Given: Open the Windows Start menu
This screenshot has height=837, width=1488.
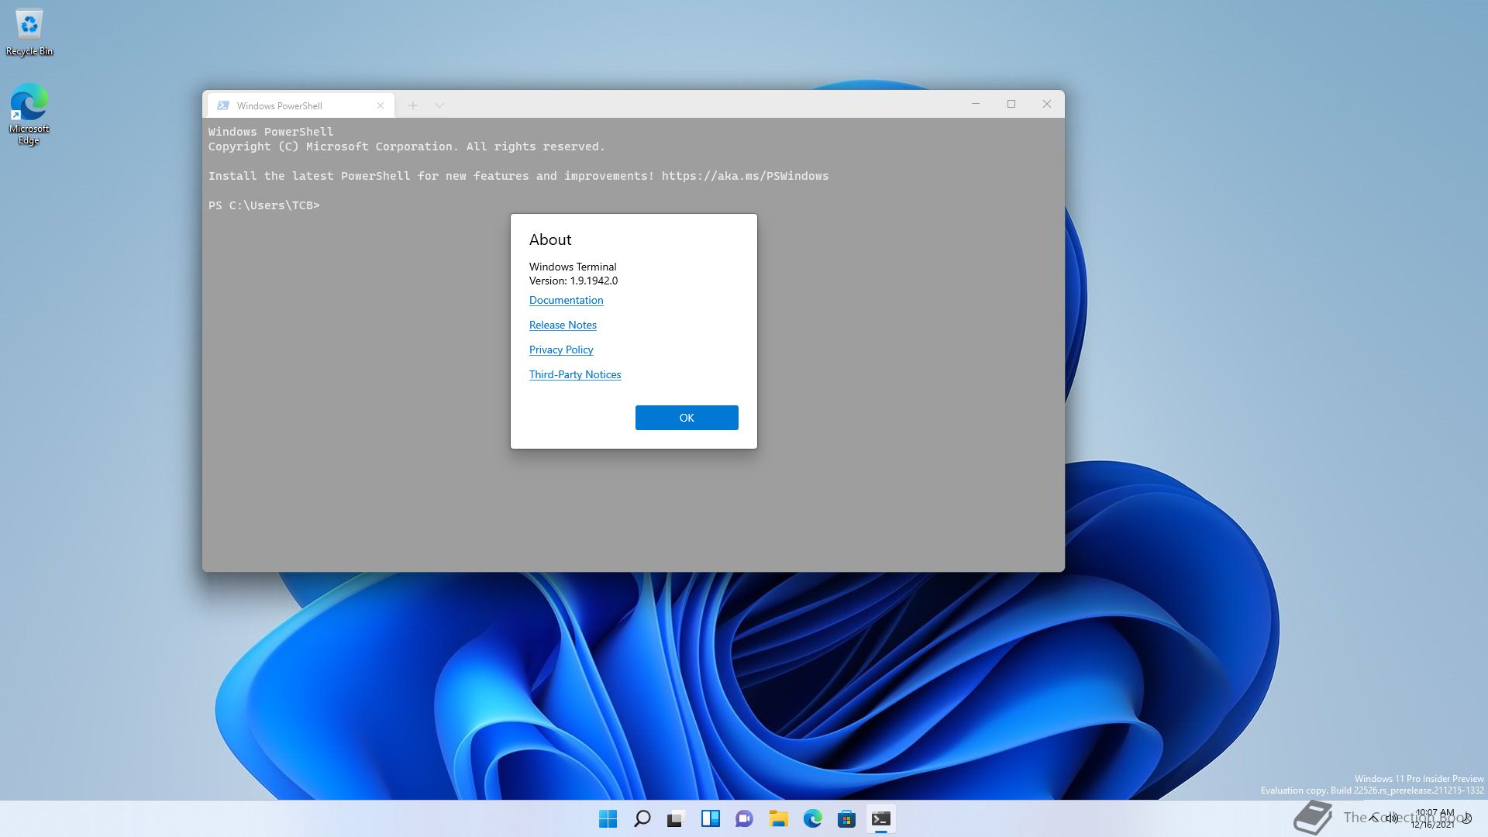Looking at the screenshot, I should [608, 818].
